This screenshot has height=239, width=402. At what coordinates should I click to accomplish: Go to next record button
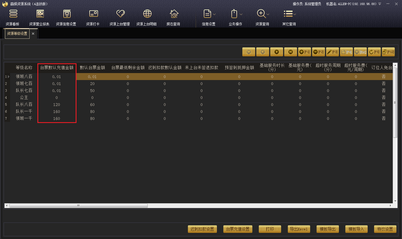[x=277, y=52]
